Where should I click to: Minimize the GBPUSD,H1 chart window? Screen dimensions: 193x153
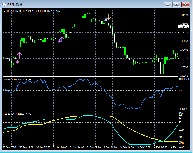(168, 4)
